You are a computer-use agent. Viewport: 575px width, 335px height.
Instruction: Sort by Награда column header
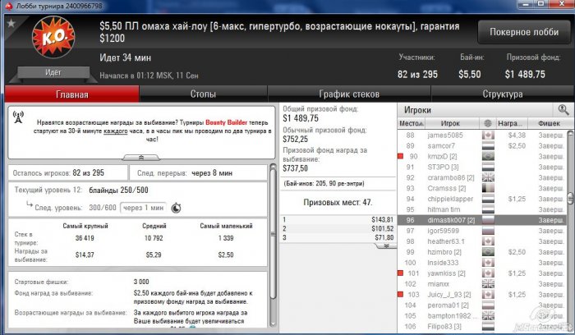[x=510, y=123]
